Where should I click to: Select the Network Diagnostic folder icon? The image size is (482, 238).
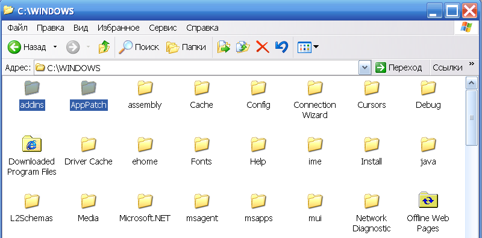pos(371,201)
